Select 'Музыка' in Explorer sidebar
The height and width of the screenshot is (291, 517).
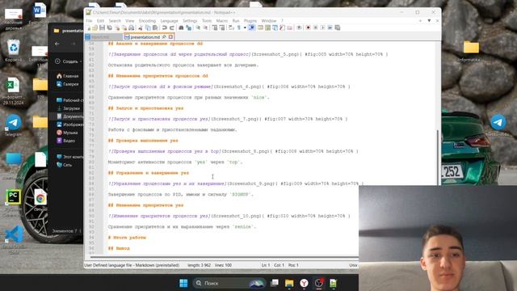click(x=67, y=133)
